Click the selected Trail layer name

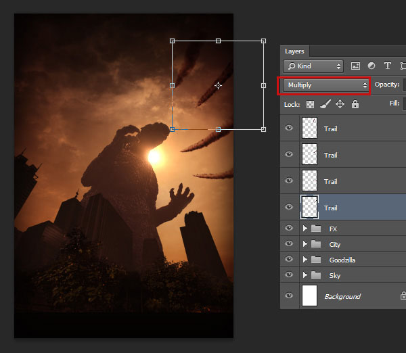(331, 208)
